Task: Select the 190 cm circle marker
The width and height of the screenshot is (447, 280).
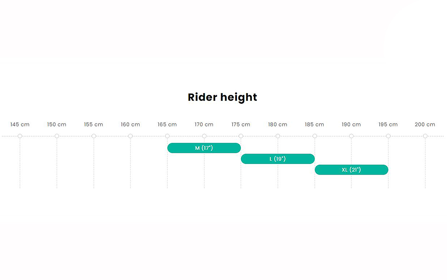Action: 351,136
